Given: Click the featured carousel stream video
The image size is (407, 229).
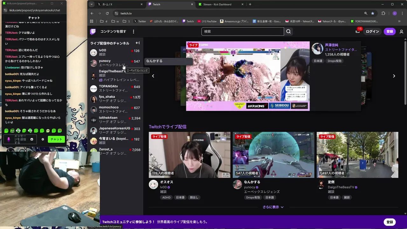Looking at the screenshot, I should (248, 76).
